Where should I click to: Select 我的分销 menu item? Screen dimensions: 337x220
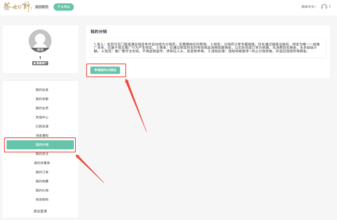click(40, 145)
